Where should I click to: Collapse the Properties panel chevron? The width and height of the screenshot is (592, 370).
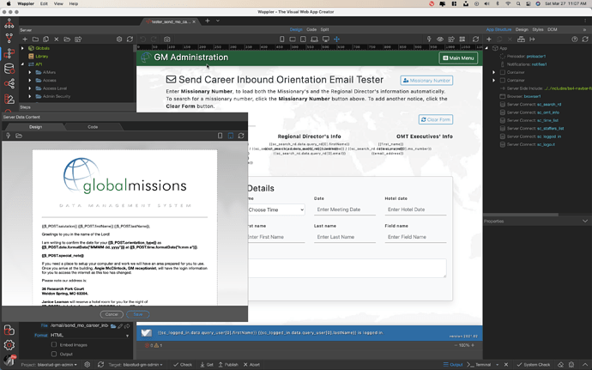pyautogui.click(x=585, y=221)
